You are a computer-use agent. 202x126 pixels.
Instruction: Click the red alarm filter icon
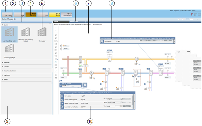click(x=192, y=14)
